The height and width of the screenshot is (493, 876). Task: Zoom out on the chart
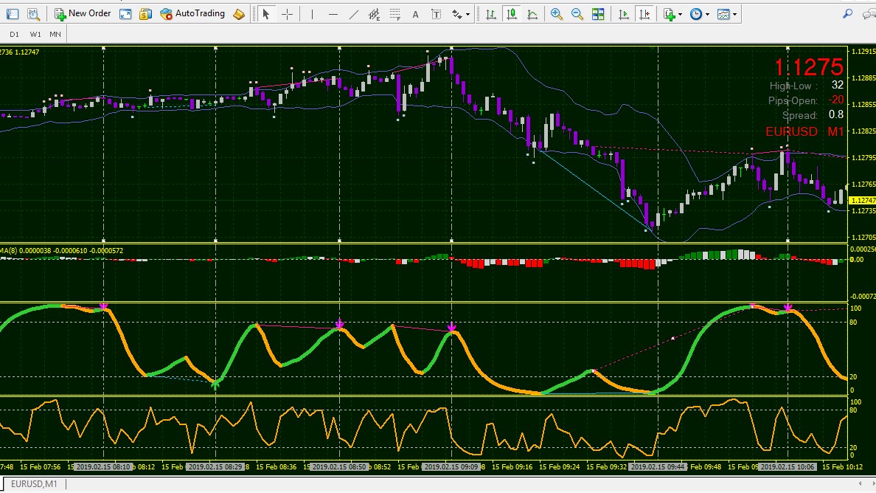point(577,15)
